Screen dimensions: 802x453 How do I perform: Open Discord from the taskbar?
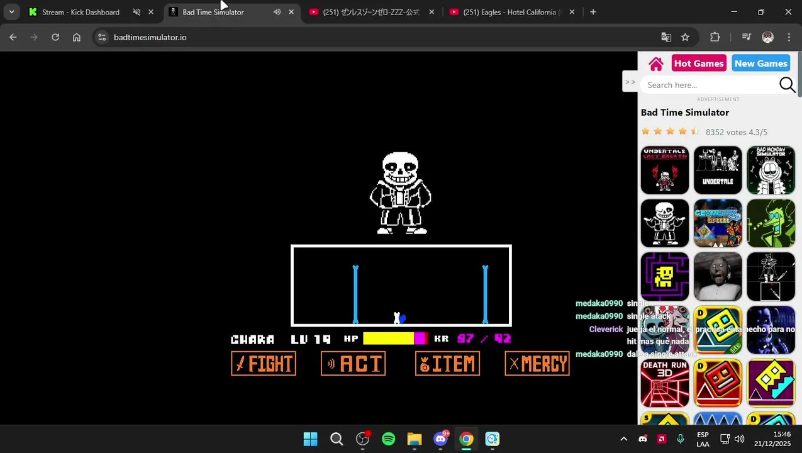[440, 439]
